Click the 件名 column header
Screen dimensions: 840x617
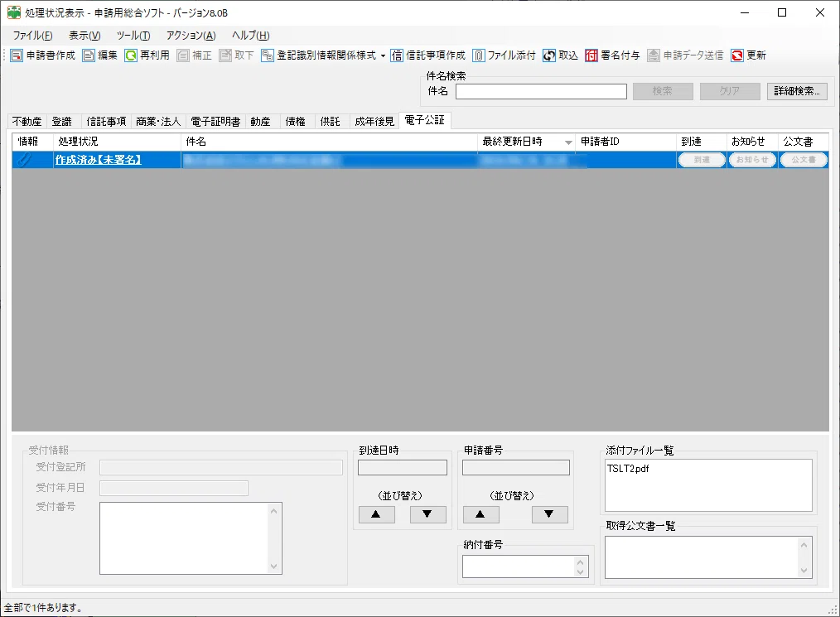[x=330, y=142]
